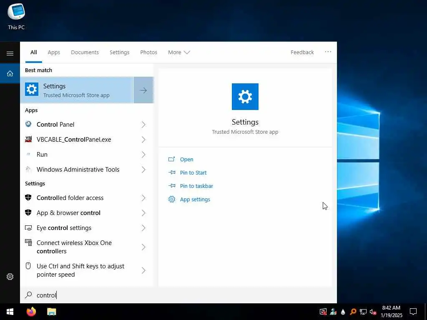Click the Windows Administrative Tools icon
This screenshot has height=320, width=427.
tap(28, 169)
